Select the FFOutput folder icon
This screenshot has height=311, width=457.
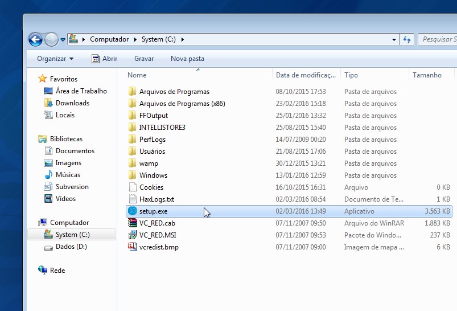pyautogui.click(x=133, y=115)
